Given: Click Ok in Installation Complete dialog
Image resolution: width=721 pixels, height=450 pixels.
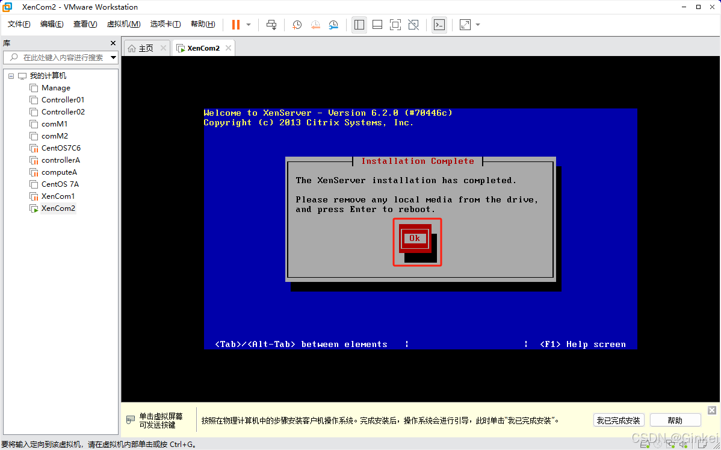Looking at the screenshot, I should pos(415,239).
